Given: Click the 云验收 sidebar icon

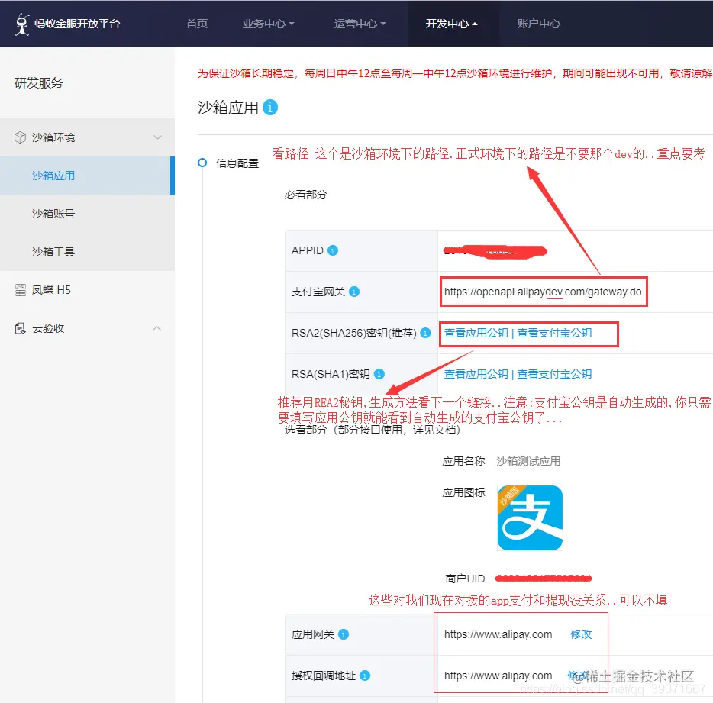Looking at the screenshot, I should [21, 328].
